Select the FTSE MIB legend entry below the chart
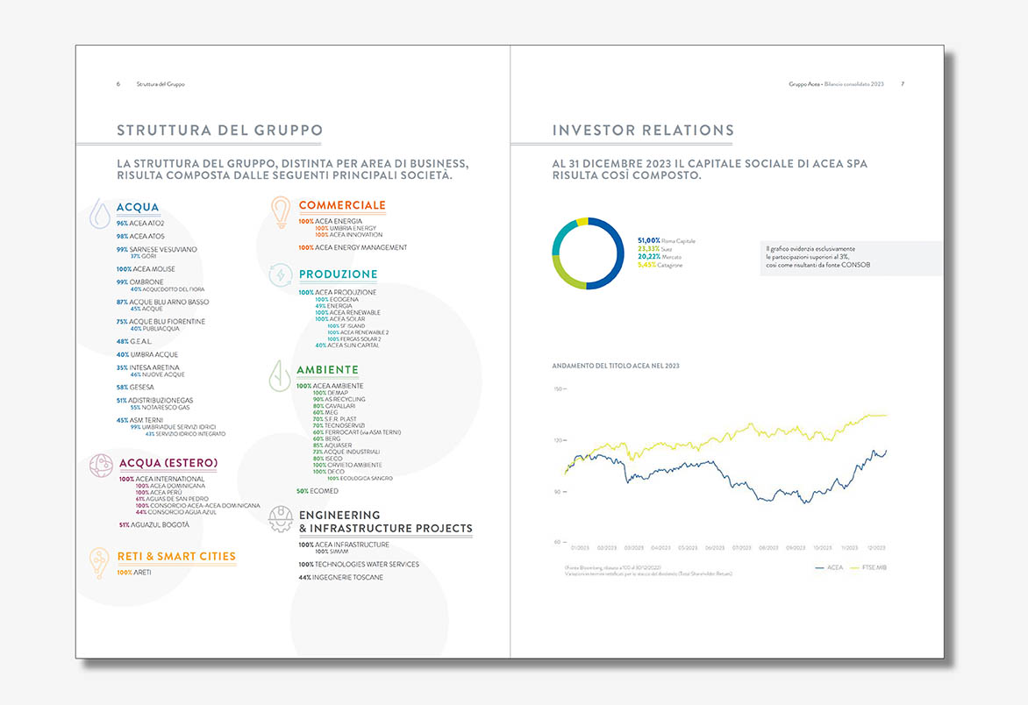 pos(868,567)
